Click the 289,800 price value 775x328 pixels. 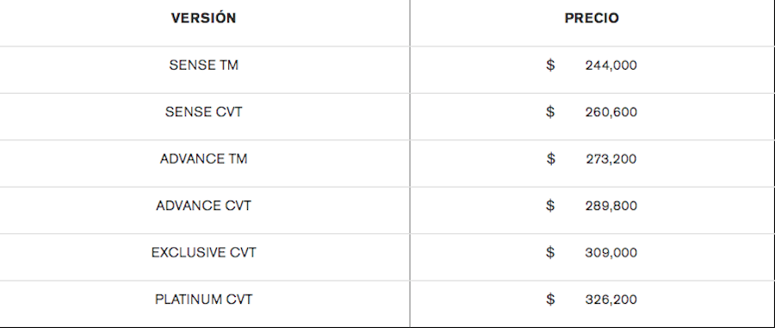click(x=611, y=206)
